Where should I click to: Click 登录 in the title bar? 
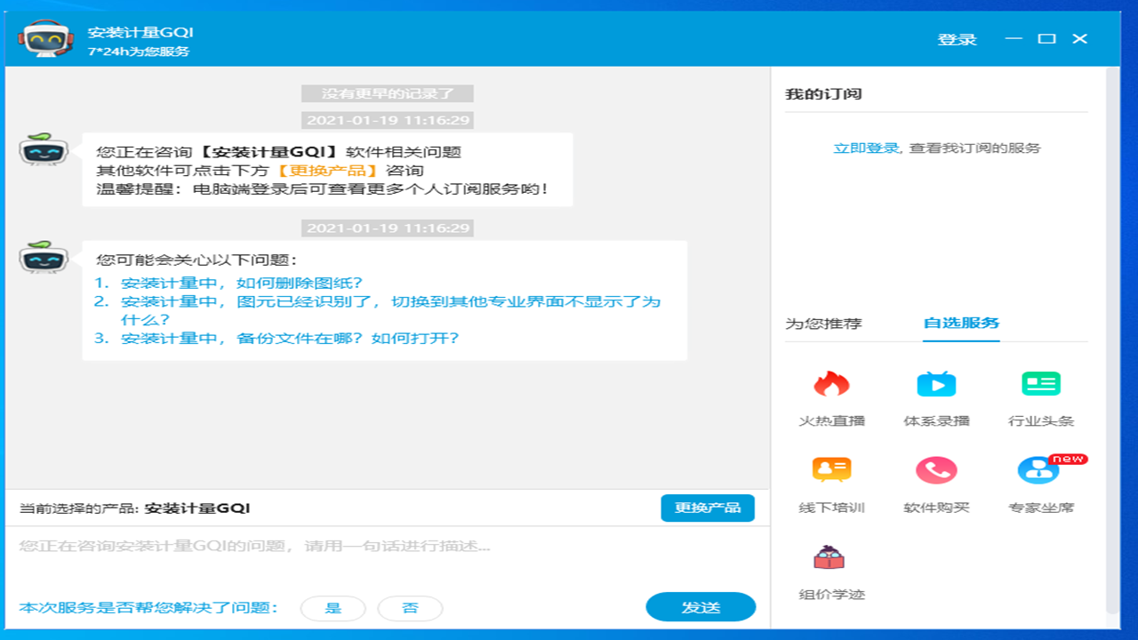(x=957, y=39)
